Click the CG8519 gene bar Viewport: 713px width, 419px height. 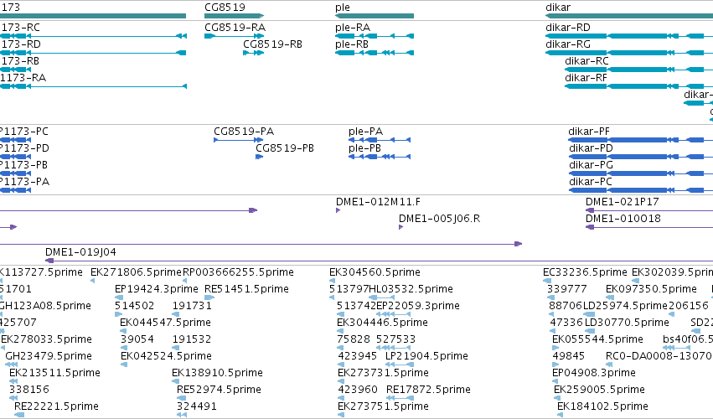(235, 16)
